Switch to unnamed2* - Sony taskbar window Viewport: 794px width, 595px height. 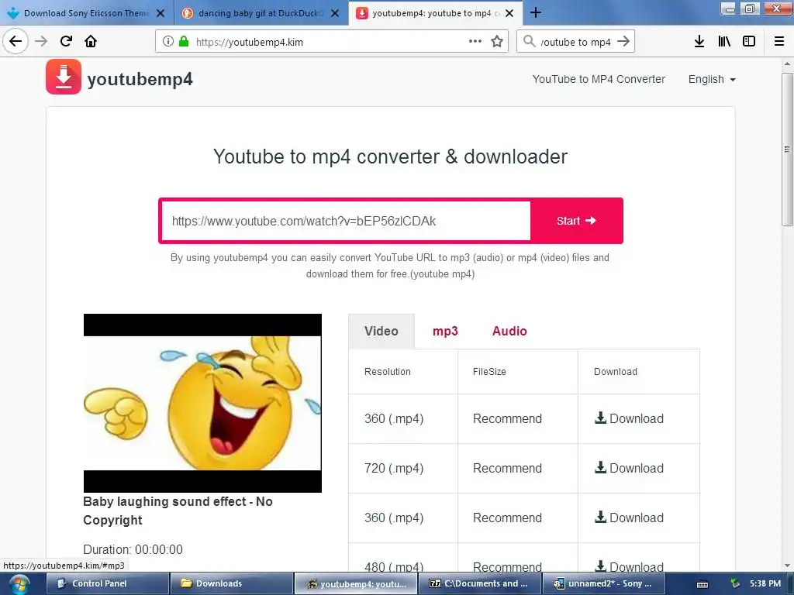tap(603, 583)
